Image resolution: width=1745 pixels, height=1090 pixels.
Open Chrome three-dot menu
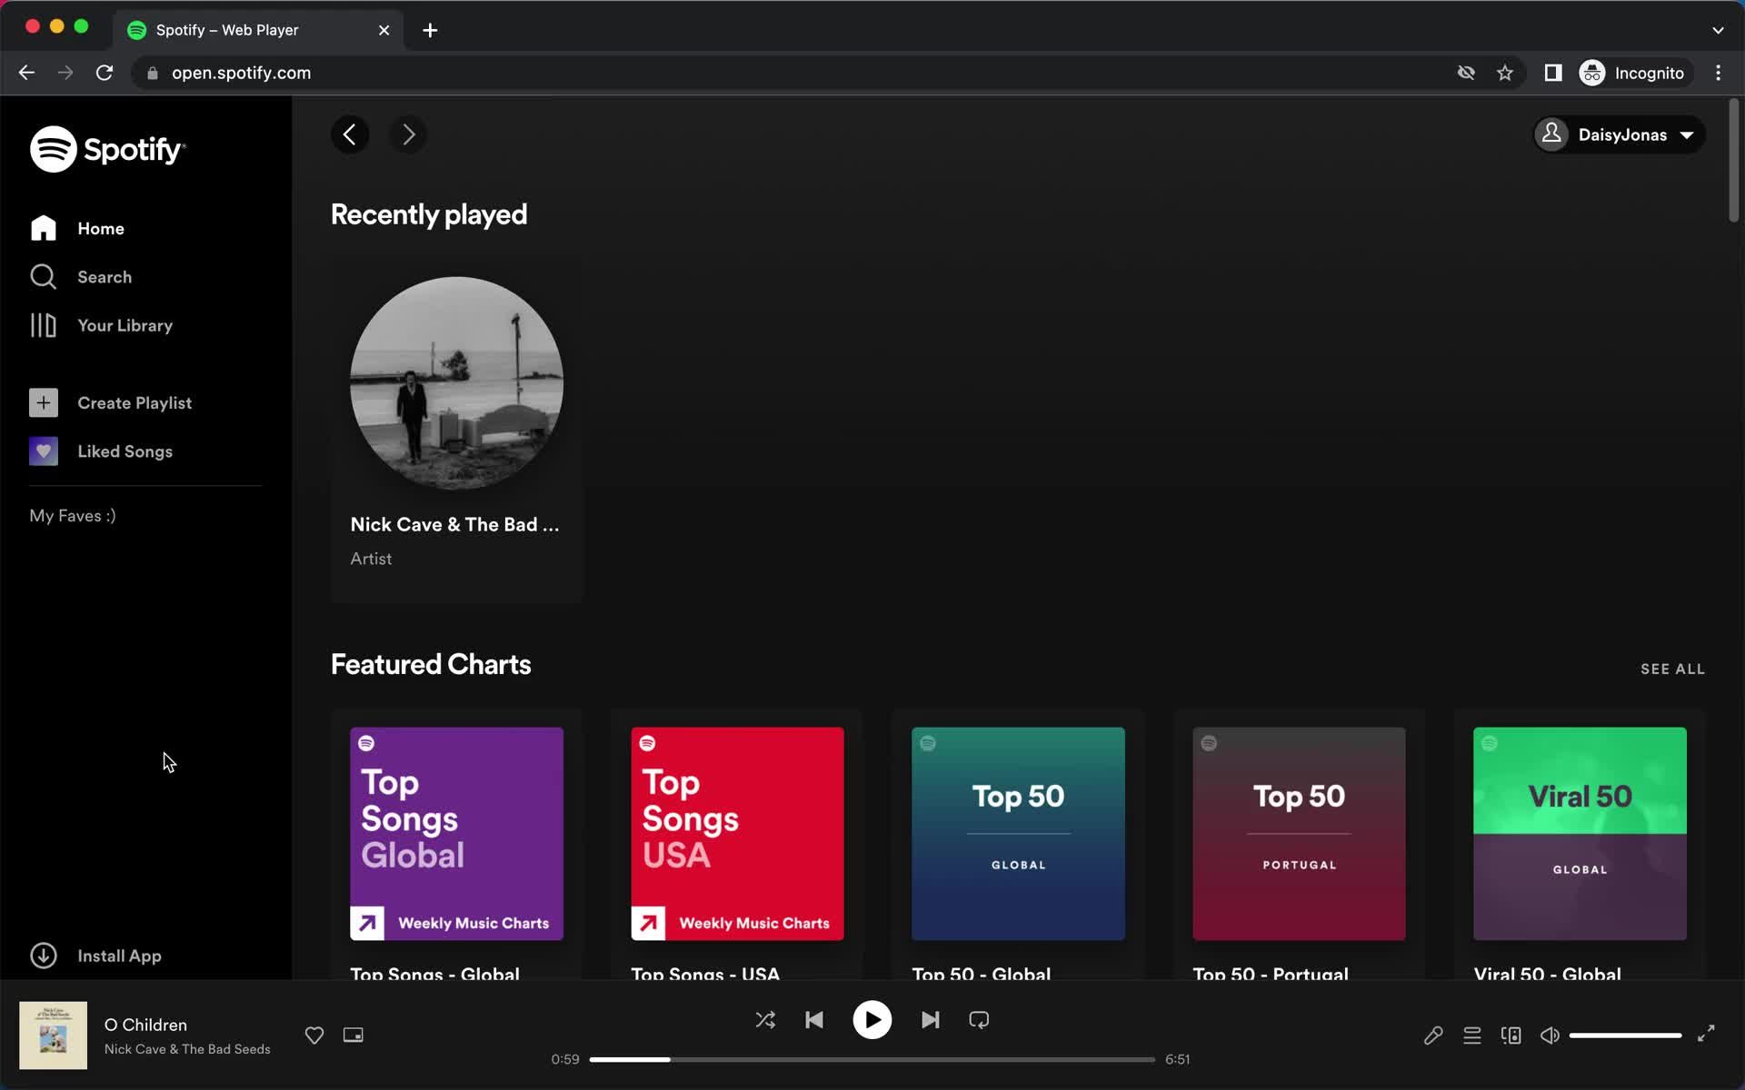[x=1718, y=73]
